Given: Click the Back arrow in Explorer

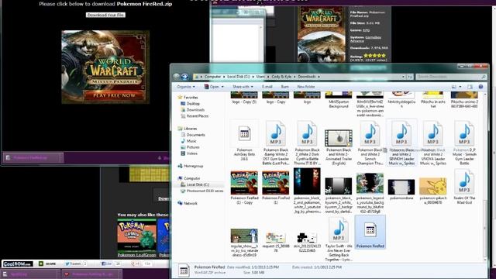Looking at the screenshot, I should (177, 77).
